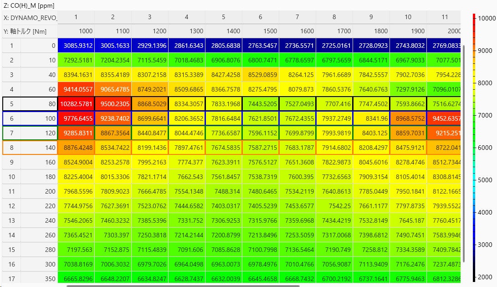Screen dimensions: 497x287
Task: Click the red cell with value 9776.6455
Action: pos(76,118)
